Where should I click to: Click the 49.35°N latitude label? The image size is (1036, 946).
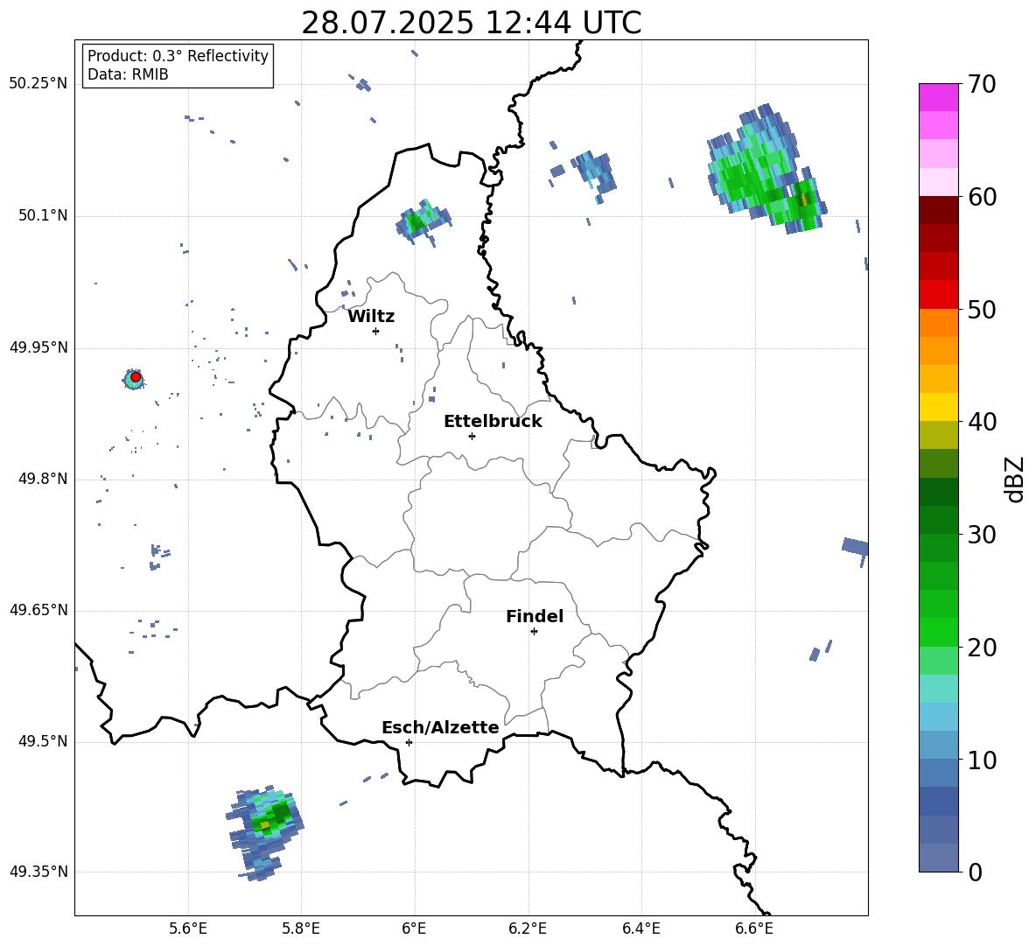38,872
